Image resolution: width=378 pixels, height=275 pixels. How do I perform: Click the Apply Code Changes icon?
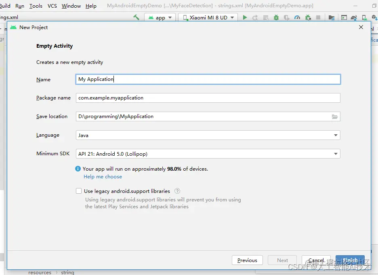tap(266, 18)
